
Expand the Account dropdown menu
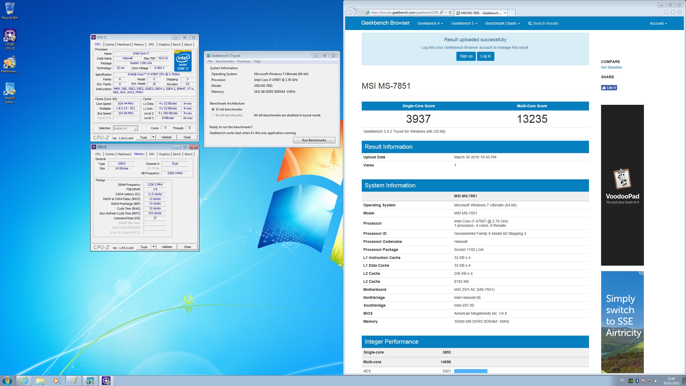(x=658, y=23)
